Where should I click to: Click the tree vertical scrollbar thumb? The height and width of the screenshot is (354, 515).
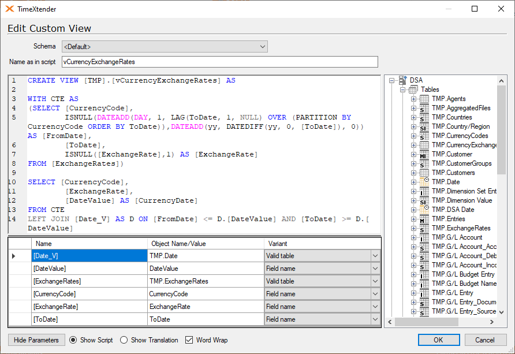pyautogui.click(x=501, y=130)
